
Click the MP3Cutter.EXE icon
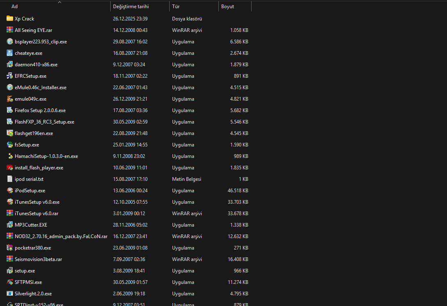pos(10,225)
